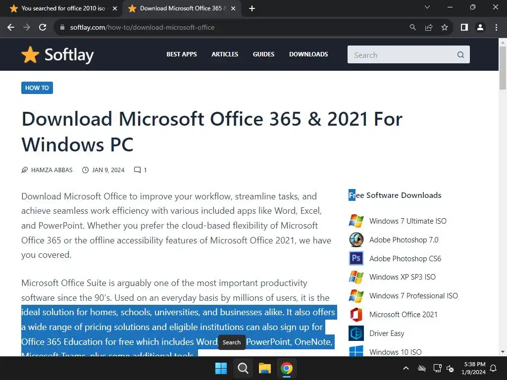Open the GUIDES menu item
This screenshot has width=507, height=380.
[263, 54]
